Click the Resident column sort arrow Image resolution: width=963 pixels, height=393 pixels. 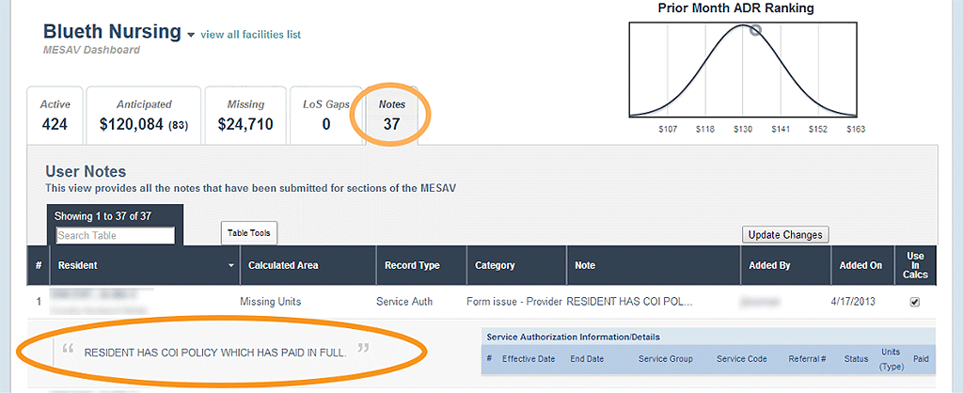pyautogui.click(x=231, y=266)
